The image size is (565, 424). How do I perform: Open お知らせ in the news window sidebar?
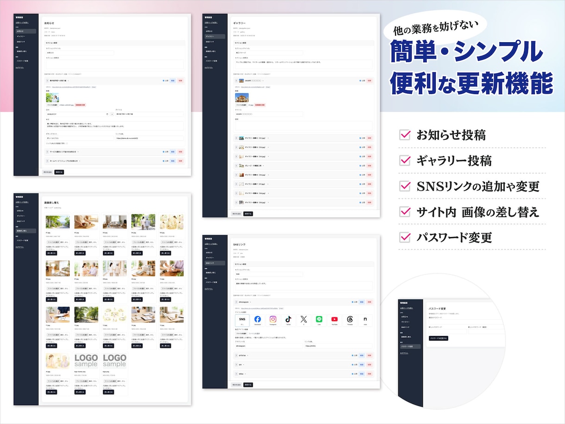click(25, 32)
